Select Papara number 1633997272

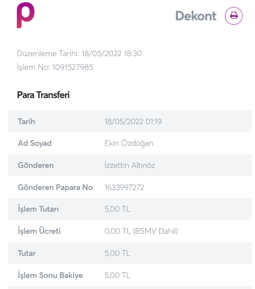coord(124,187)
